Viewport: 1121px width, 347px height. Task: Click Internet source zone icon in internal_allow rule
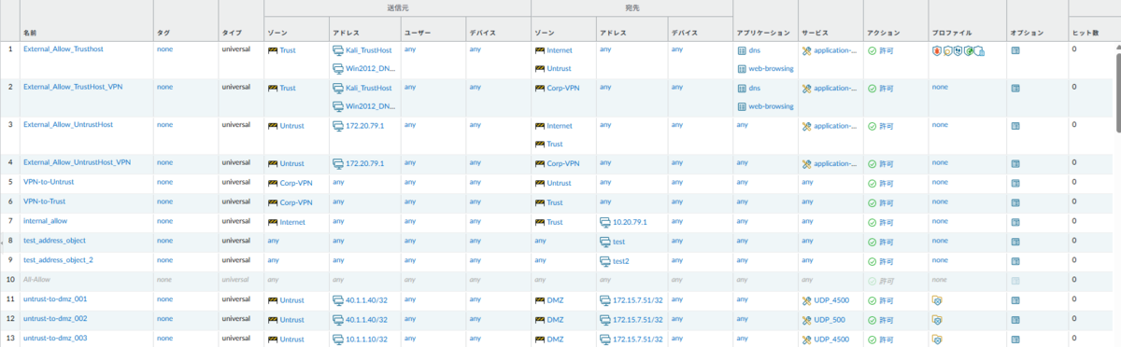[273, 222]
